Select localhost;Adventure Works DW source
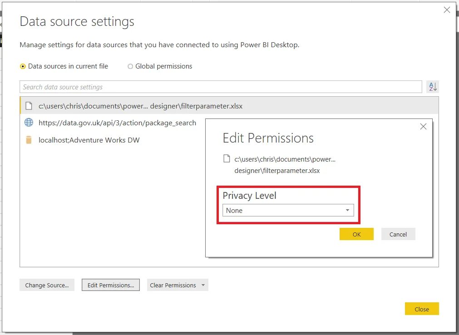The image size is (459, 335). pyautogui.click(x=89, y=140)
